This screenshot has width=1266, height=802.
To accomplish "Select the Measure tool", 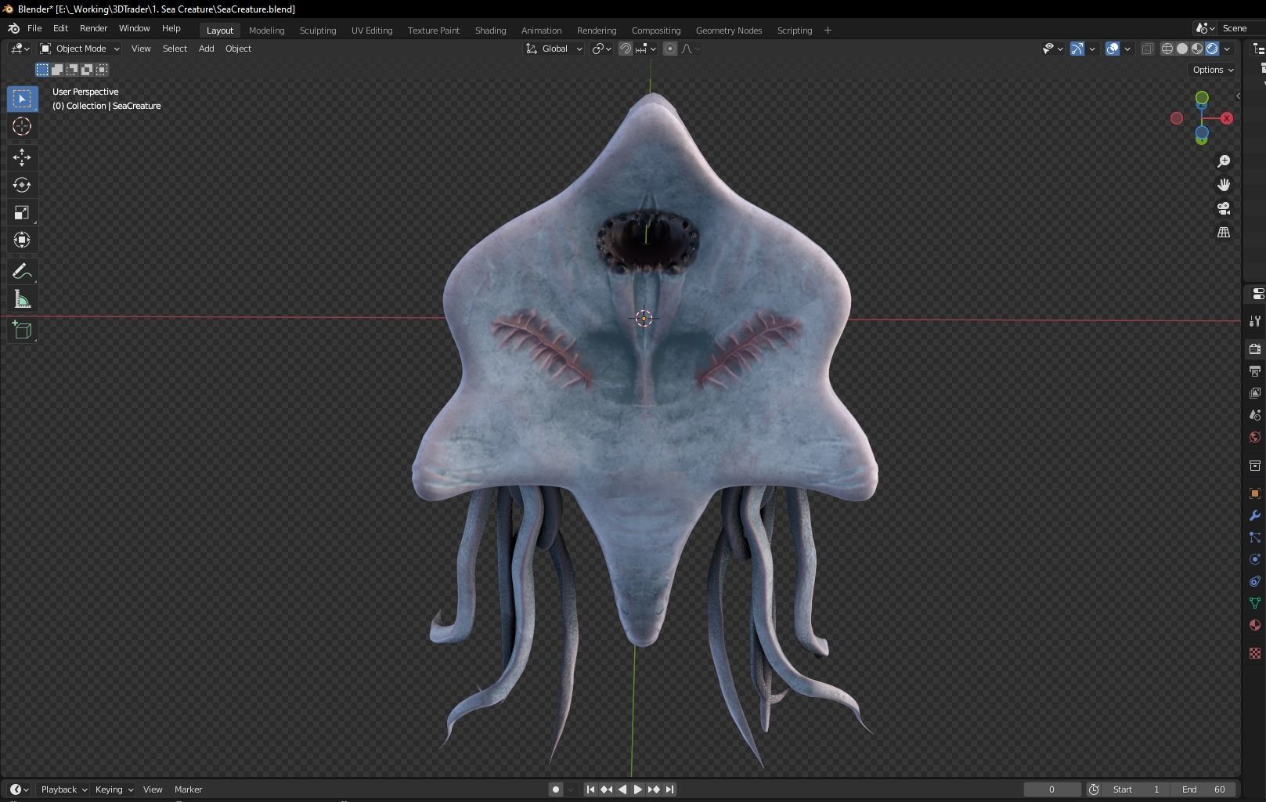I will 22,299.
